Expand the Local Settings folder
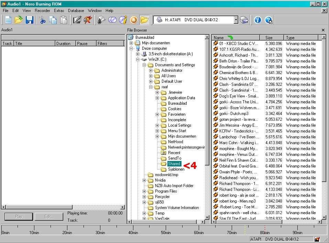Image resolution: width=329 pixels, height=243 pixels. (157, 125)
